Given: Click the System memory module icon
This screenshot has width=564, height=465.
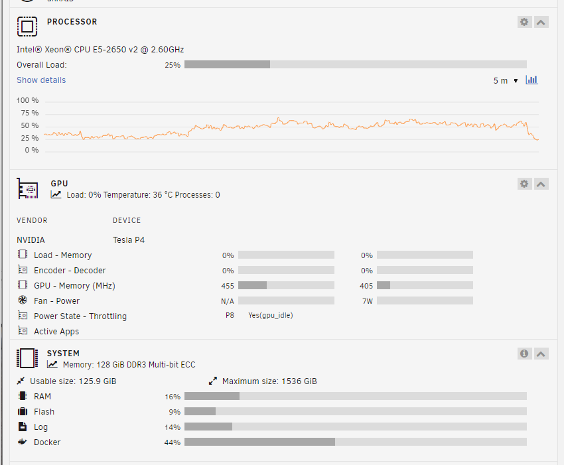Looking at the screenshot, I should (27, 358).
